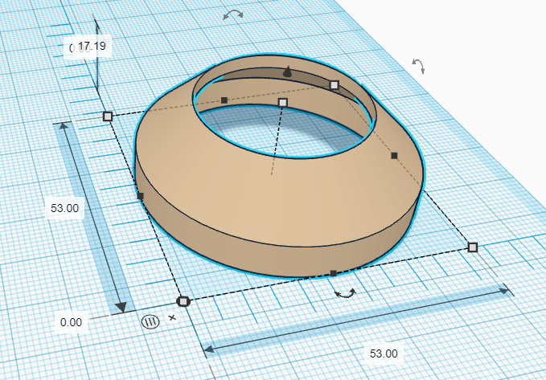
Task: Select the white height handle at the shape's center
Action: click(x=283, y=102)
